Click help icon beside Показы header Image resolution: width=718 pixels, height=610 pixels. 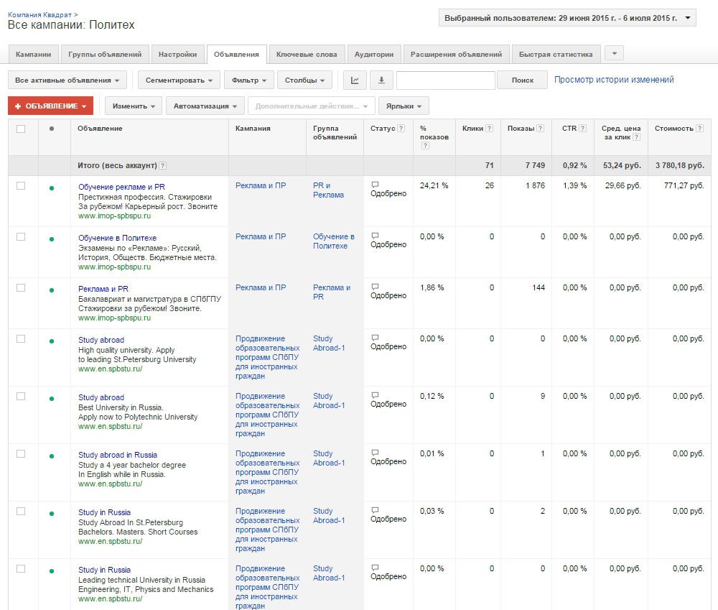[x=541, y=129]
